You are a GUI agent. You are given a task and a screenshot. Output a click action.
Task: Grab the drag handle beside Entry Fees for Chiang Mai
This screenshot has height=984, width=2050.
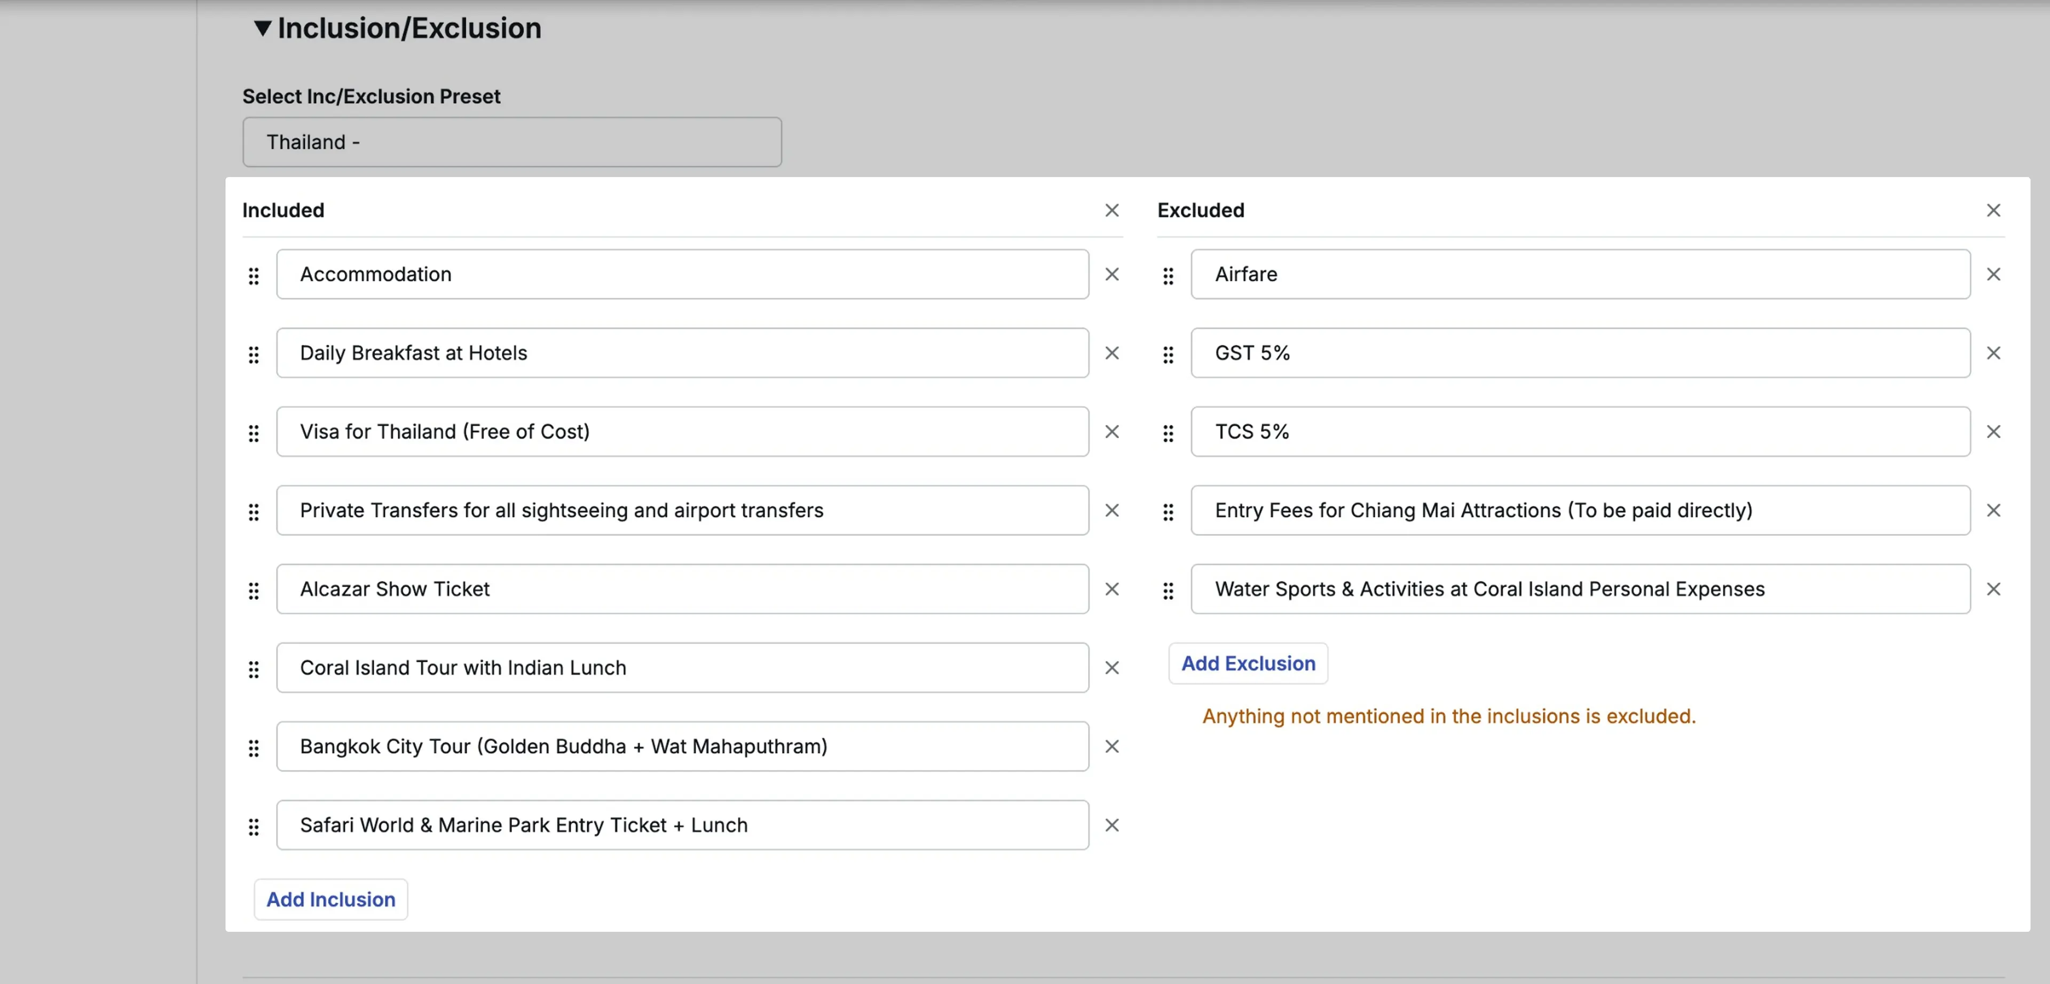click(x=1168, y=512)
